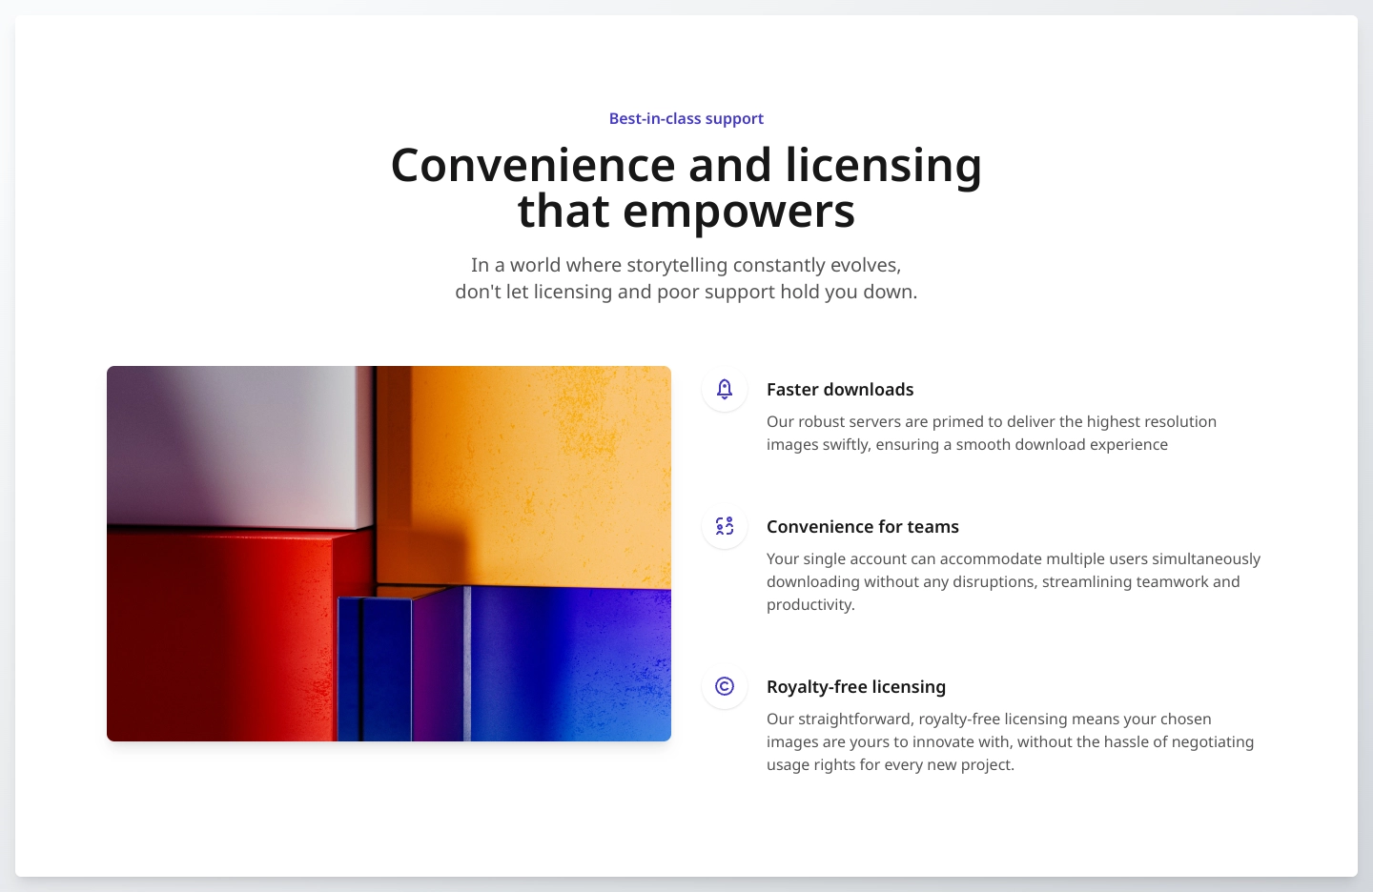Click the robust servers description text
Screen dimensions: 1373x892
[x=991, y=433]
